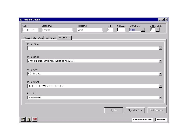This screenshot has height=140, width=187.
Task: Open the Body Part dropdown arrow
Action: pyautogui.click(x=161, y=98)
